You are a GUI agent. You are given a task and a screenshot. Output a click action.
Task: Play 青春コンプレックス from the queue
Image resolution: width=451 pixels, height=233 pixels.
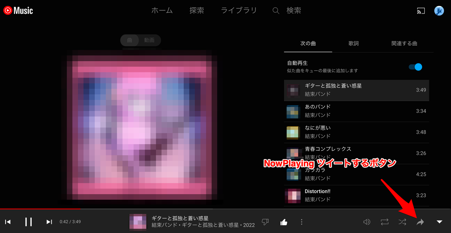pos(356,153)
